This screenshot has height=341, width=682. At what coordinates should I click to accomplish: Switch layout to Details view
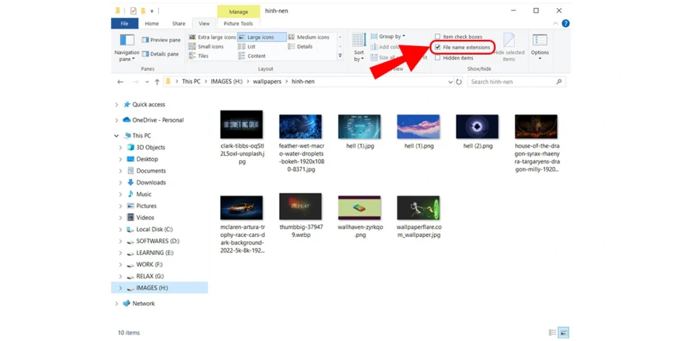point(300,47)
